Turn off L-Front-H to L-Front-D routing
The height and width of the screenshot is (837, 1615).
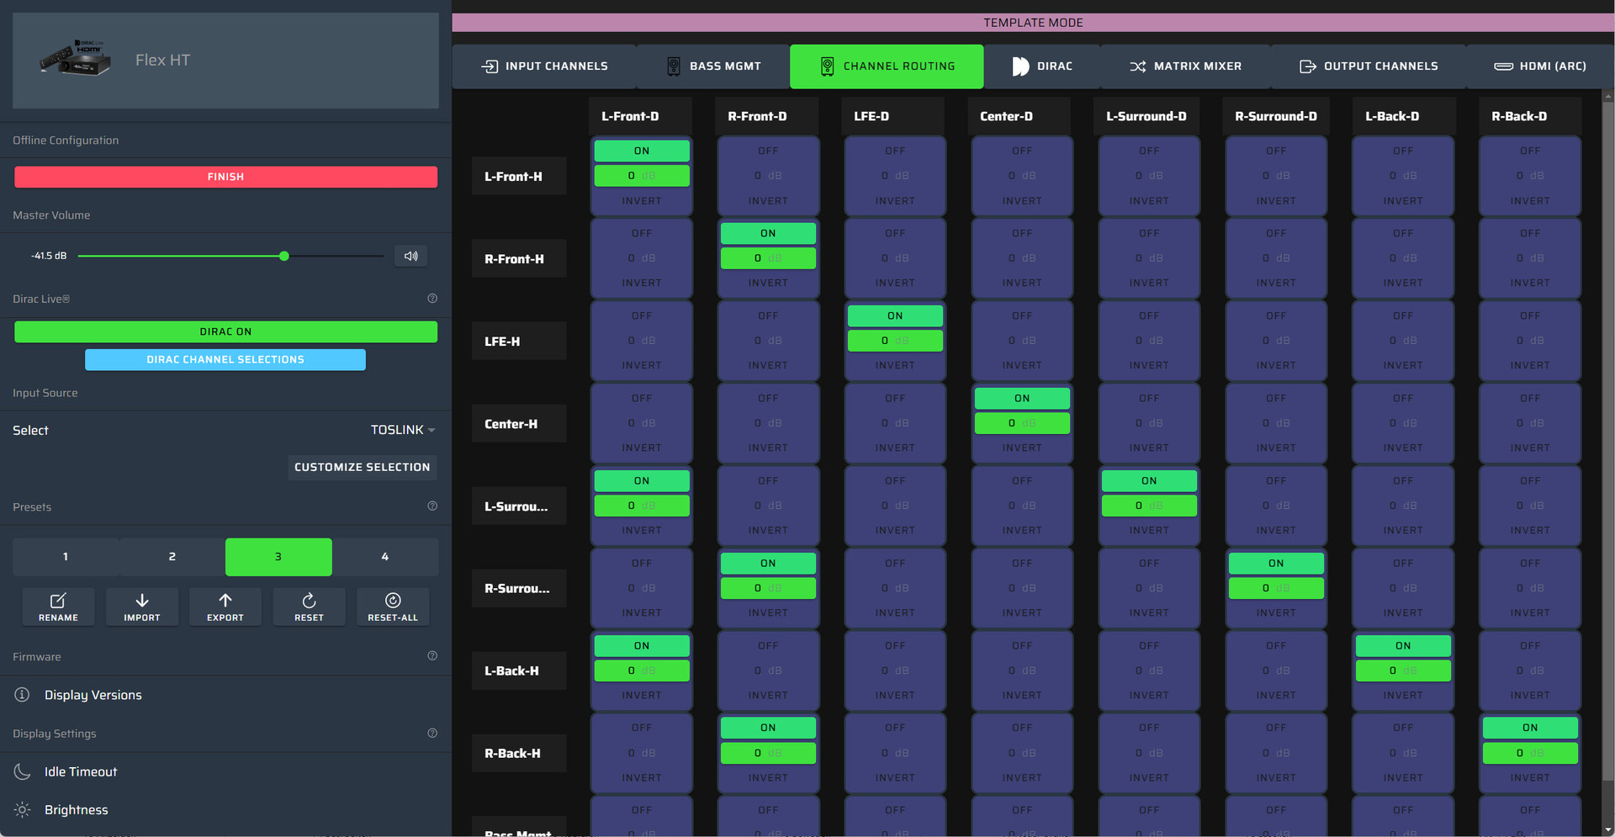point(642,151)
